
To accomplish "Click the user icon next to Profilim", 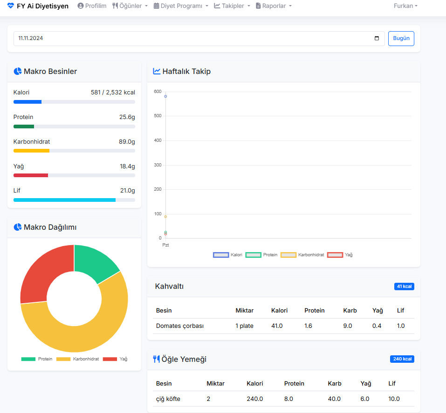I will (81, 6).
